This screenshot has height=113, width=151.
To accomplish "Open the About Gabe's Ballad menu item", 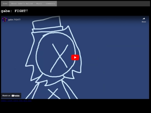I will click(22, 4).
